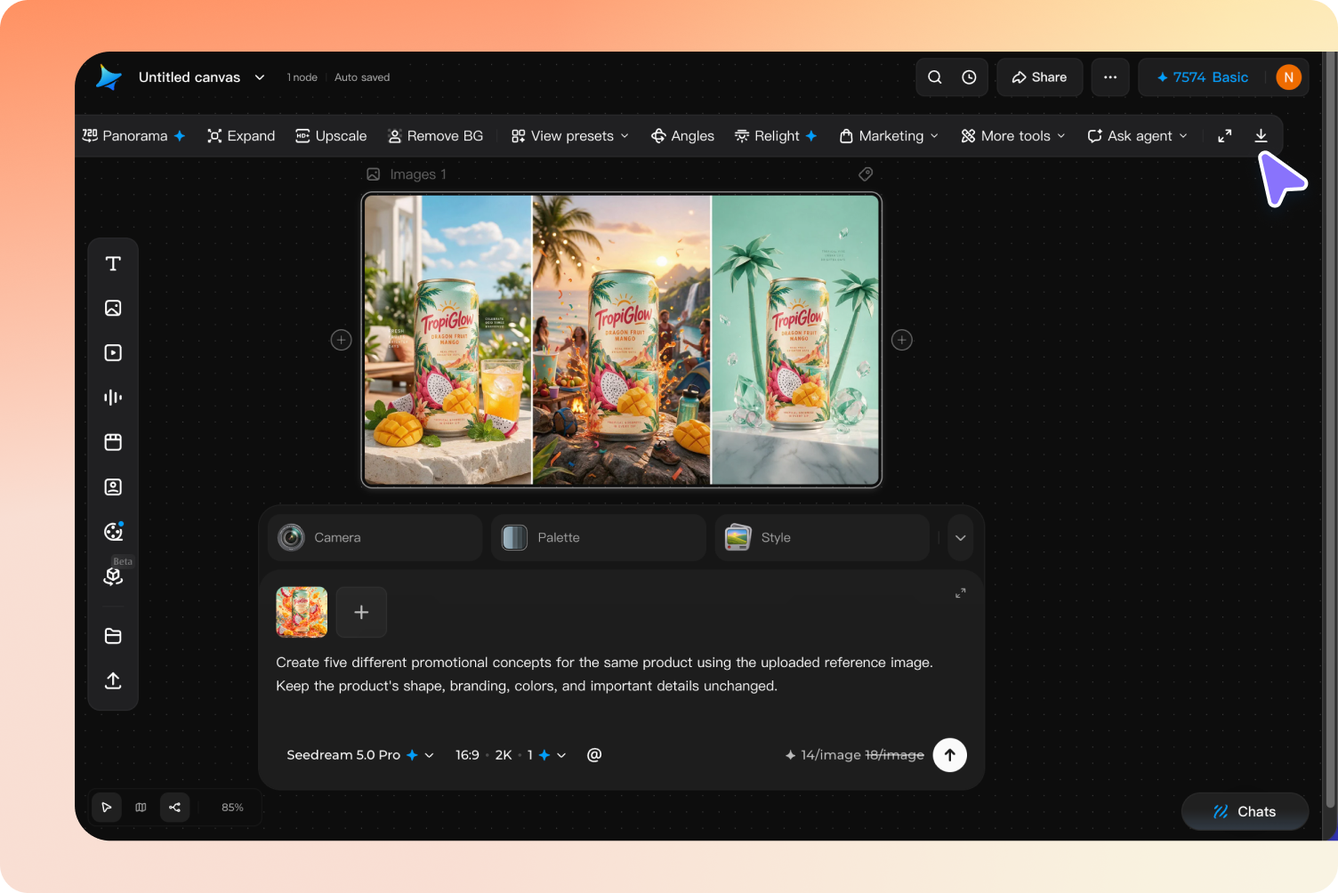
Task: Open the three-dots more options menu
Action: [x=1110, y=77]
